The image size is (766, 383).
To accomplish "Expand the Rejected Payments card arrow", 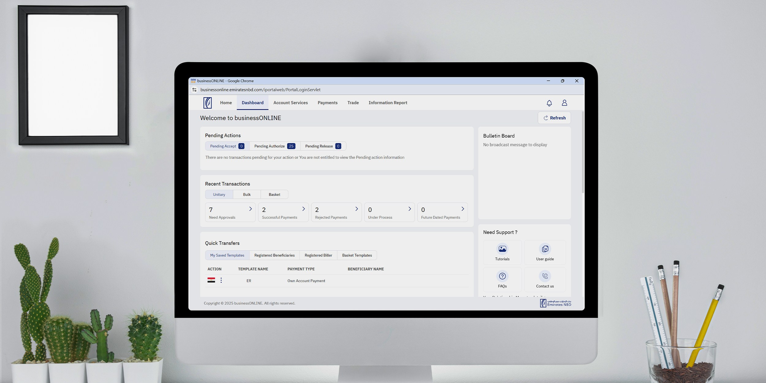I will point(356,209).
